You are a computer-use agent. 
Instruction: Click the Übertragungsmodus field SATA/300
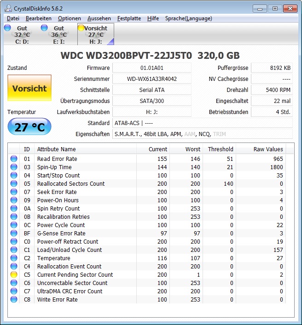pyautogui.click(x=152, y=101)
